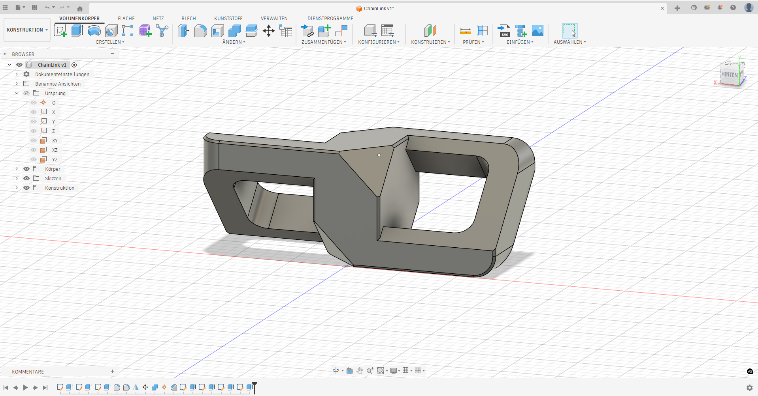Viewport: 758px width, 396px height.
Task: Open the KONSTRUIEREN menu
Action: (430, 42)
